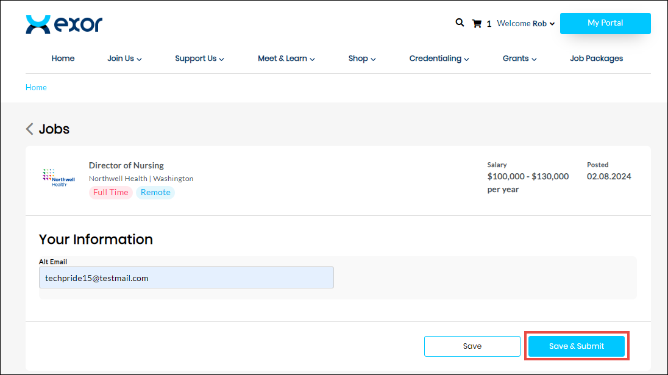Go back using arrow beside Jobs
This screenshot has width=668, height=375.
pyautogui.click(x=29, y=129)
